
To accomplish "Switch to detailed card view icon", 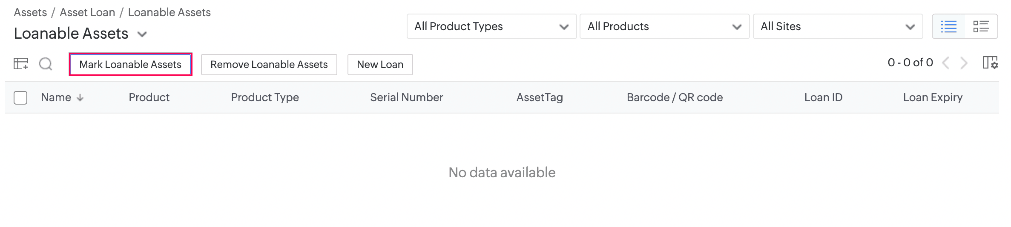I will (981, 26).
